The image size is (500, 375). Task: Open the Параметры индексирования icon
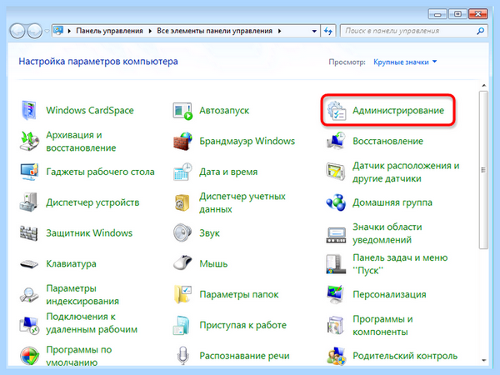pyautogui.click(x=29, y=295)
